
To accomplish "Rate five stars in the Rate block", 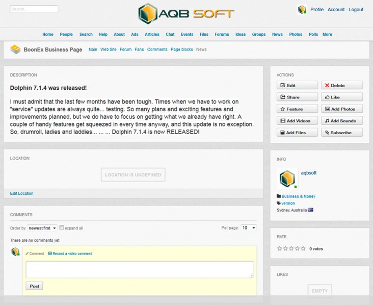I will click(303, 248).
